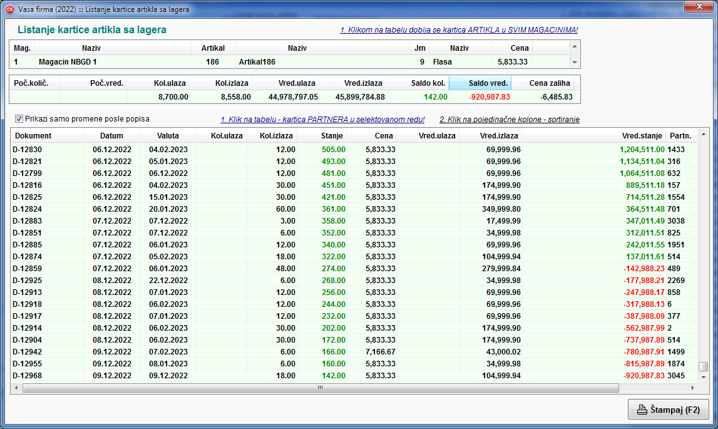Viewport: 718px width, 429px height.
Task: Click up arrow of transactions table scrollbar
Action: (704, 134)
